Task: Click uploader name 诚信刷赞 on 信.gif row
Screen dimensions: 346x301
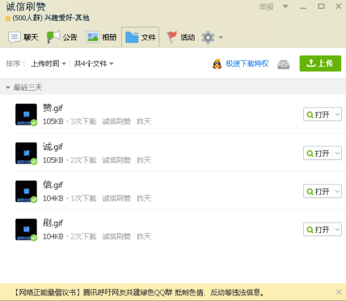Action: [116, 198]
